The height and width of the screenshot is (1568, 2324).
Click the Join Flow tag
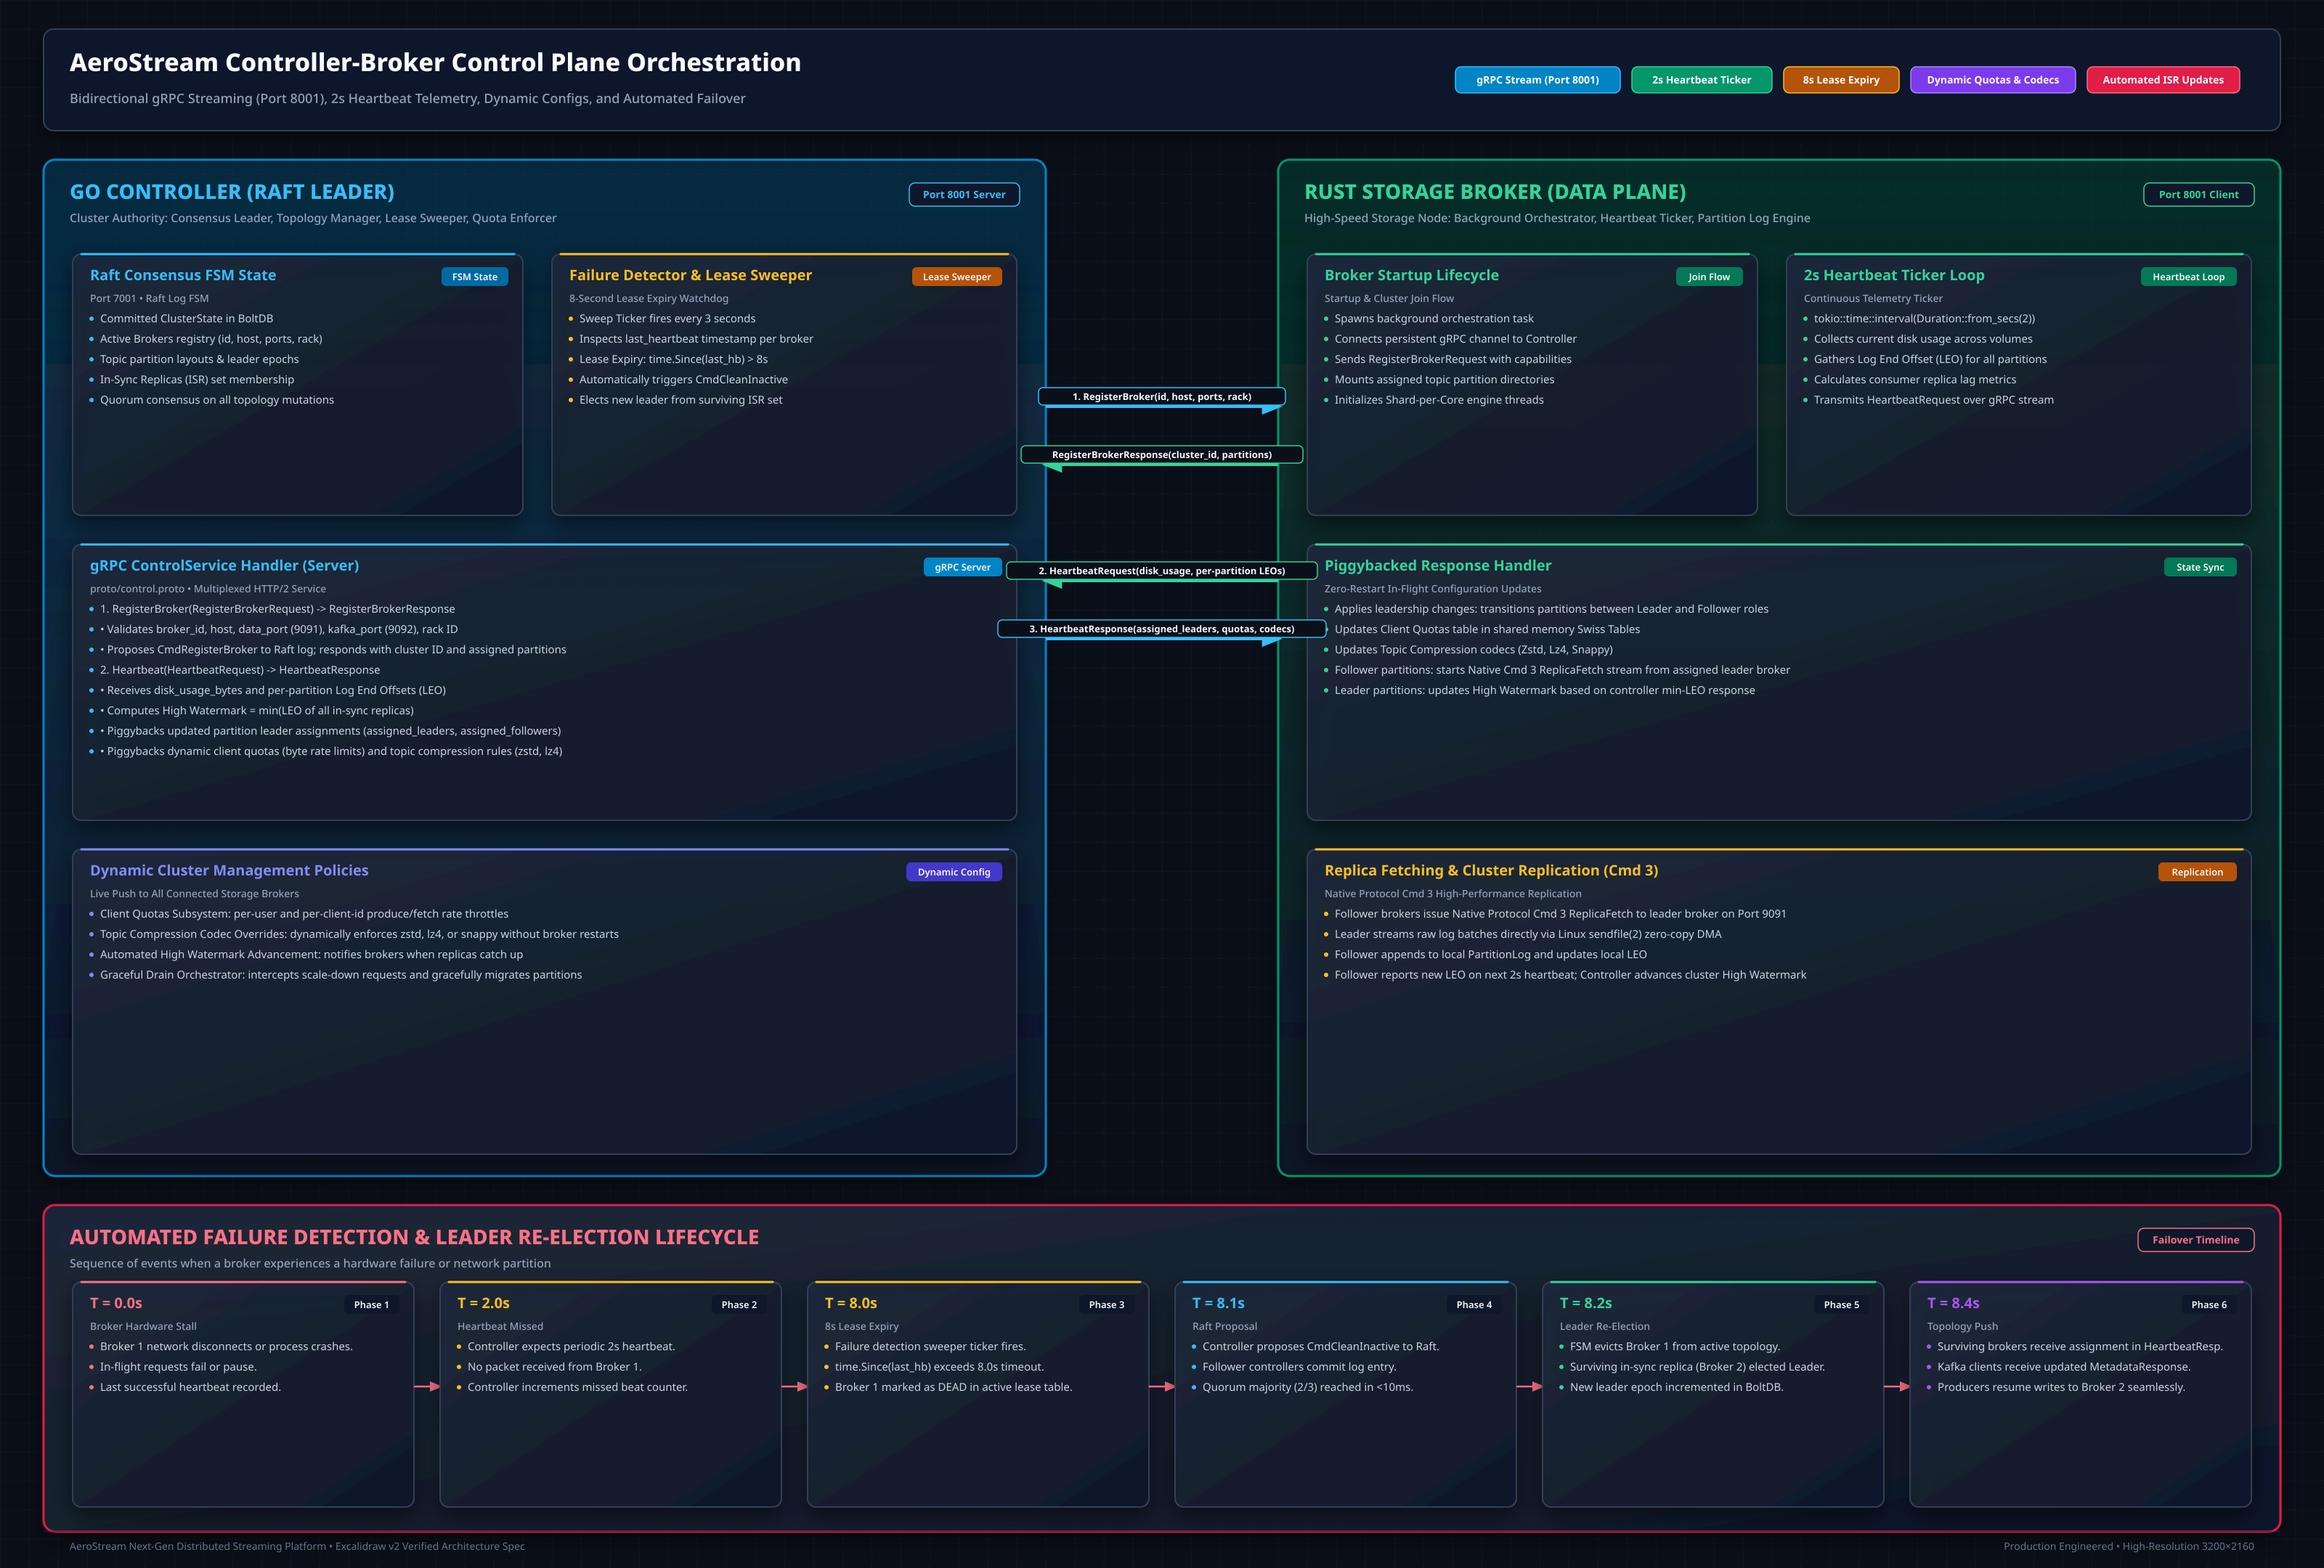point(1709,277)
